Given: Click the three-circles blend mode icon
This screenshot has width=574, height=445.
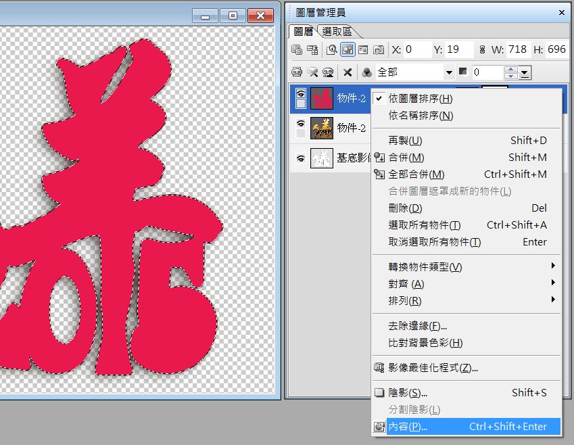Looking at the screenshot, I should [x=367, y=72].
